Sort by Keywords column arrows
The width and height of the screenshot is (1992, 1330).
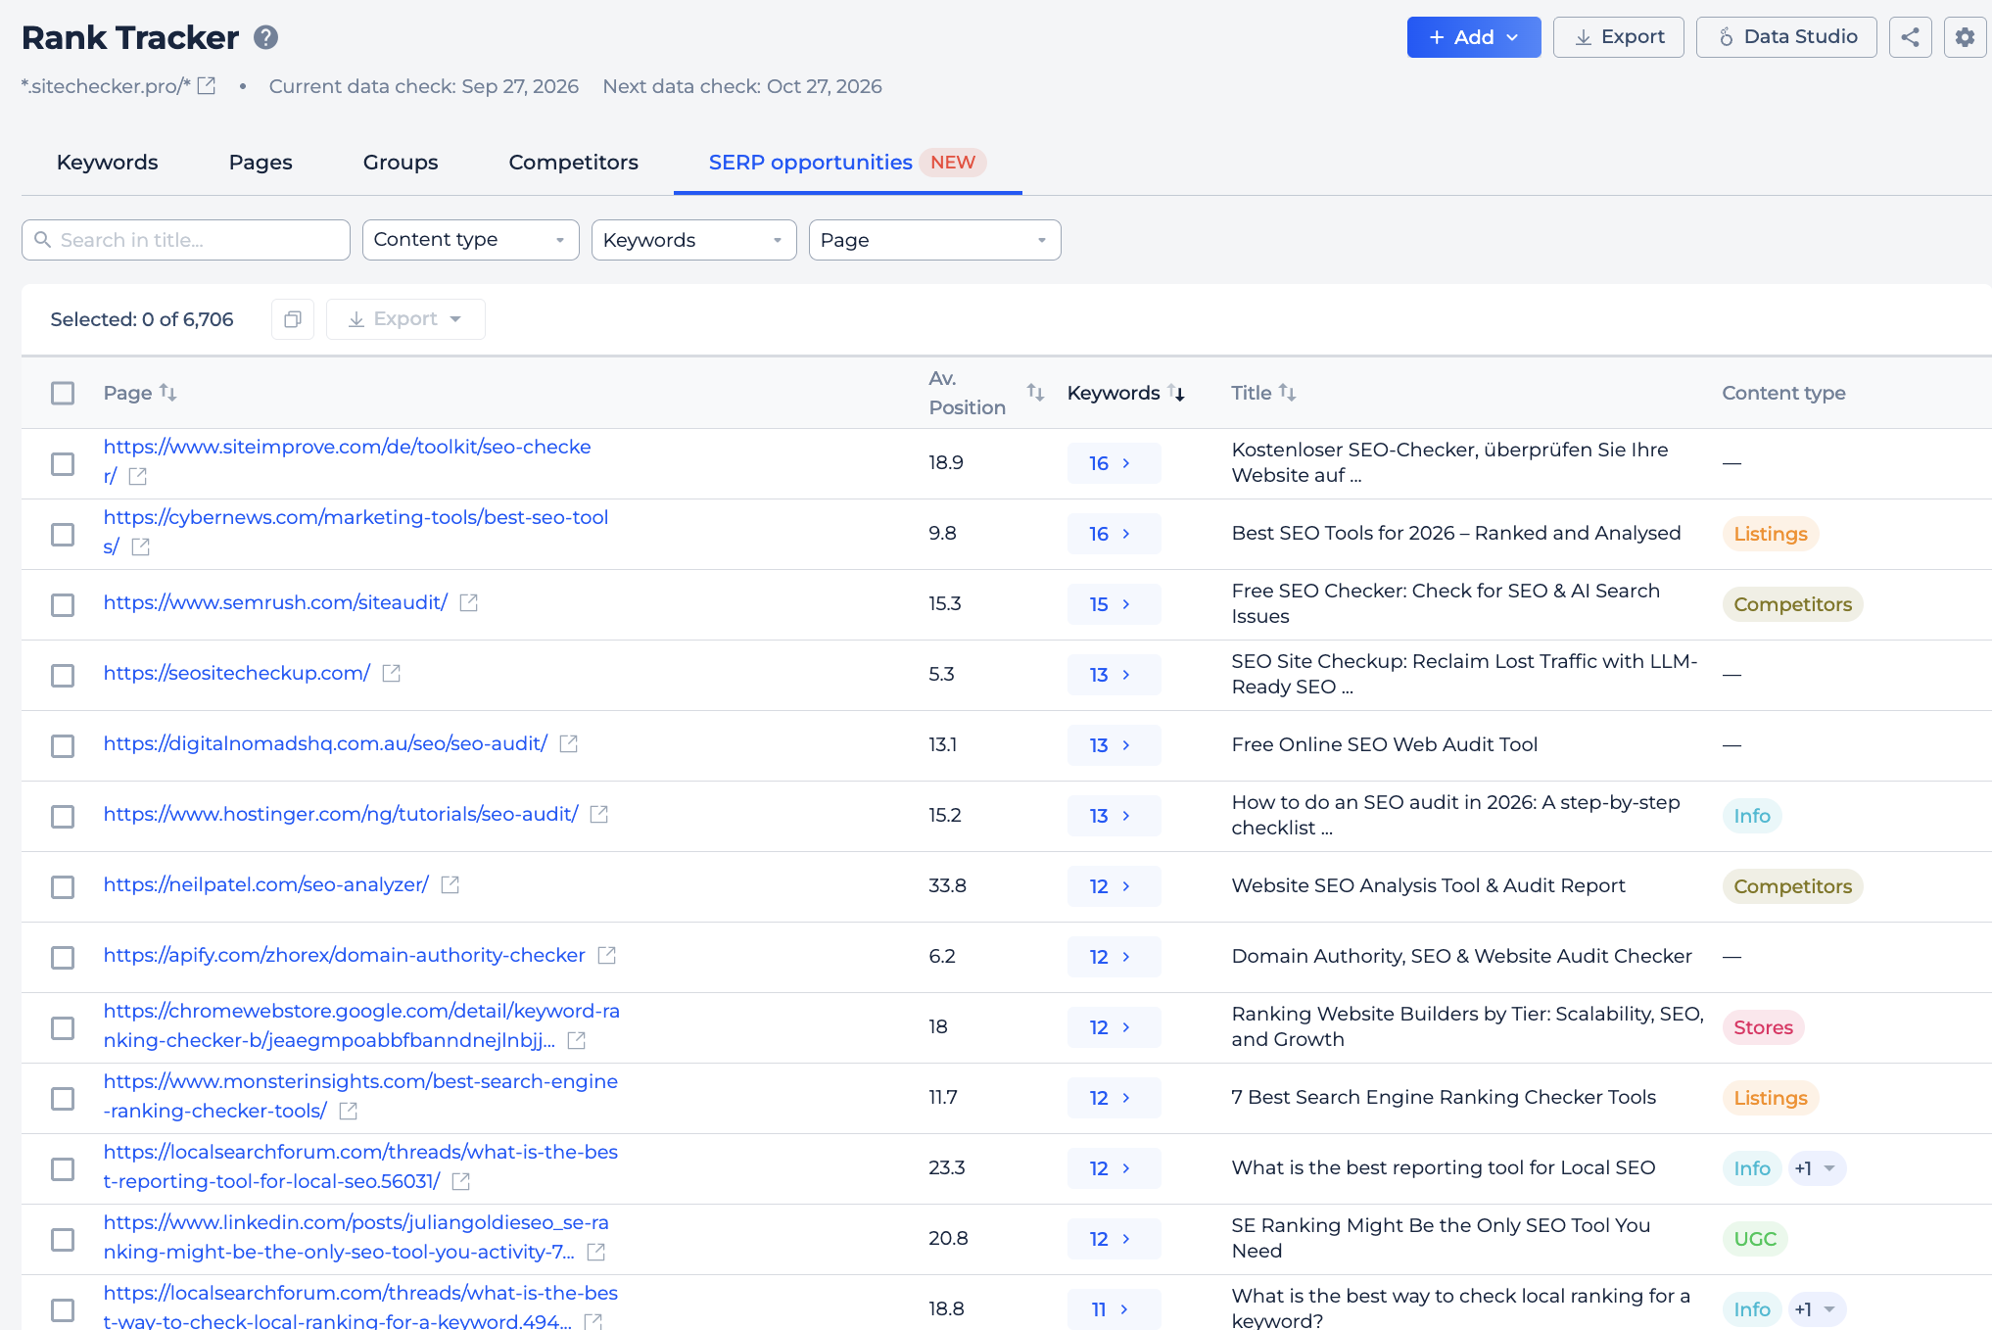tap(1176, 393)
